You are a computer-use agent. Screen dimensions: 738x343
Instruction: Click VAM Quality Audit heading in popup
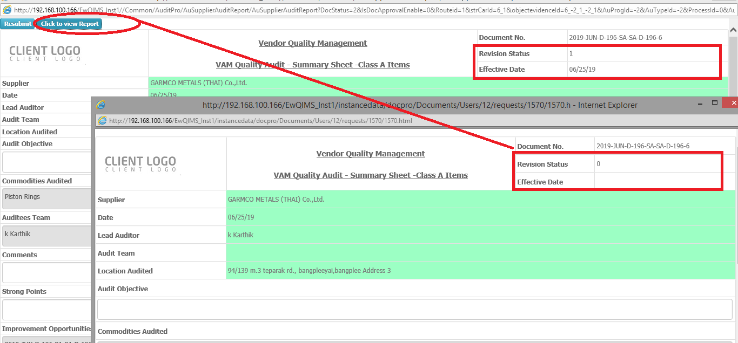coord(371,175)
